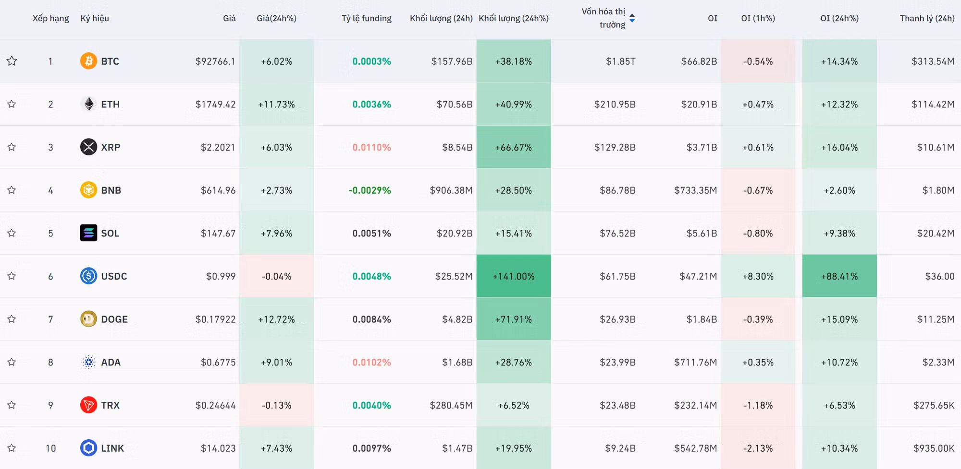The width and height of the screenshot is (961, 469).
Task: Click BTC liquidation value $313.54M
Action: [x=933, y=61]
